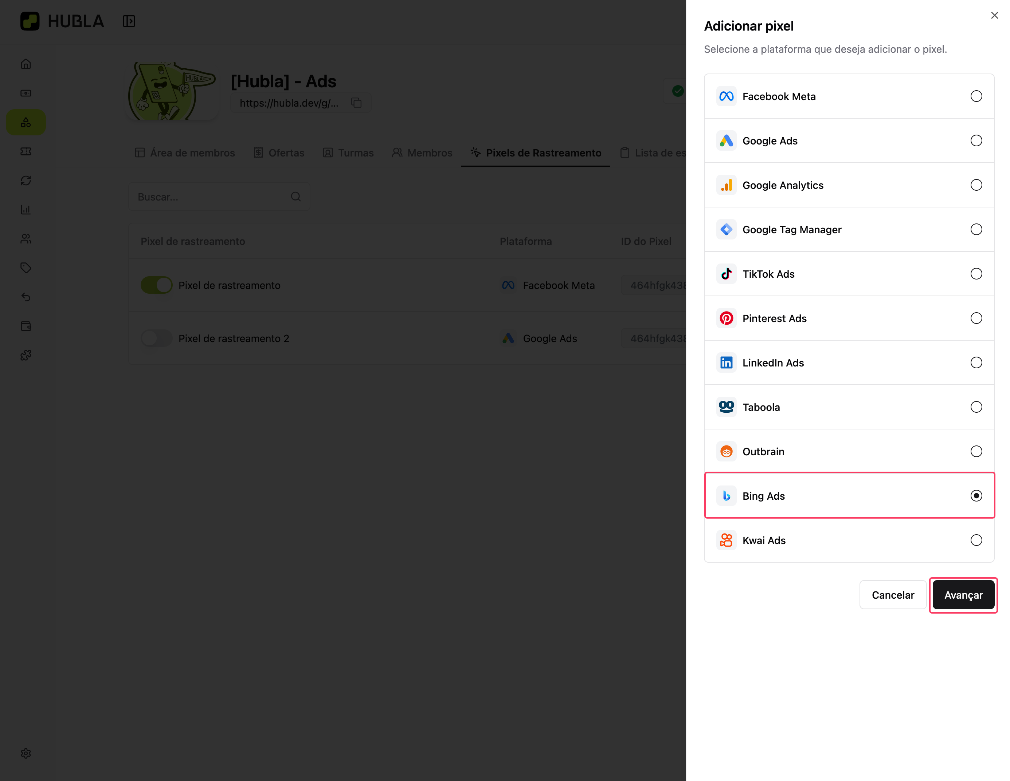
Task: Click the search magnifier in Buscar field
Action: [x=296, y=197]
